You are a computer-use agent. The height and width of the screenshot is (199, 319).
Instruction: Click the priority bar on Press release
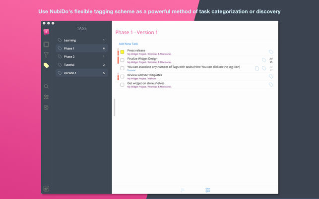118,52
